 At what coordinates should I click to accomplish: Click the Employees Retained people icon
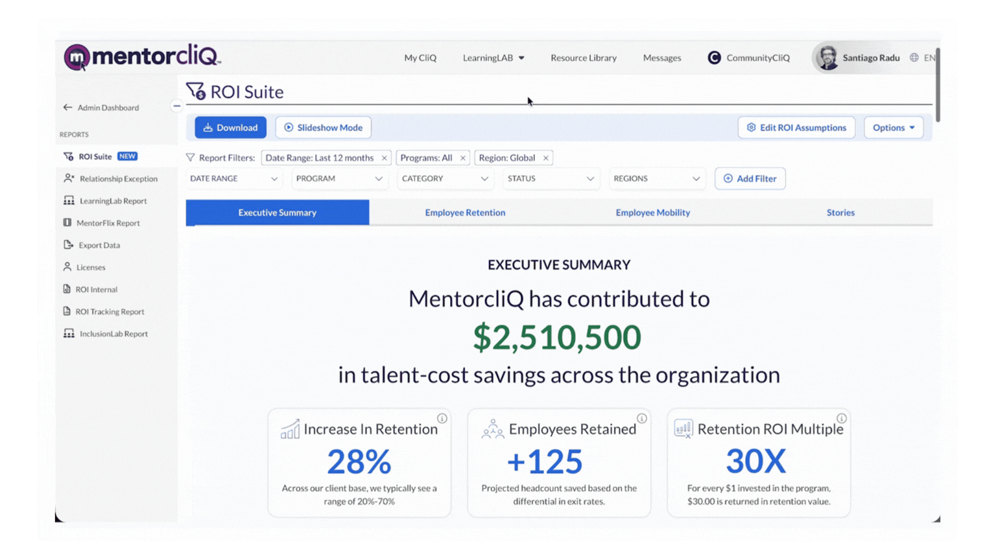coord(493,428)
